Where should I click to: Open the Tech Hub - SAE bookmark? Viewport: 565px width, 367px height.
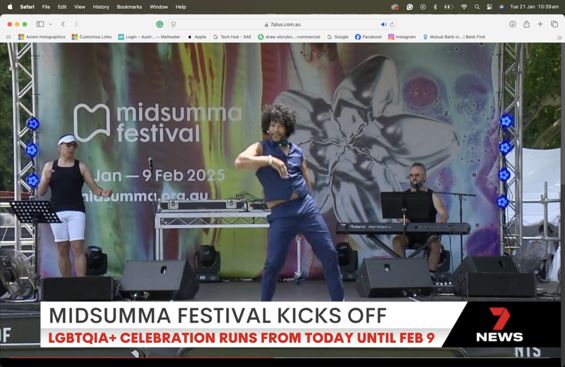232,37
